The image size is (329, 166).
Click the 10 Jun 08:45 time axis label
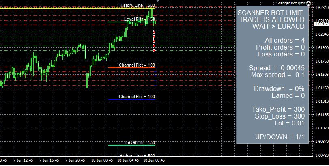154,160
